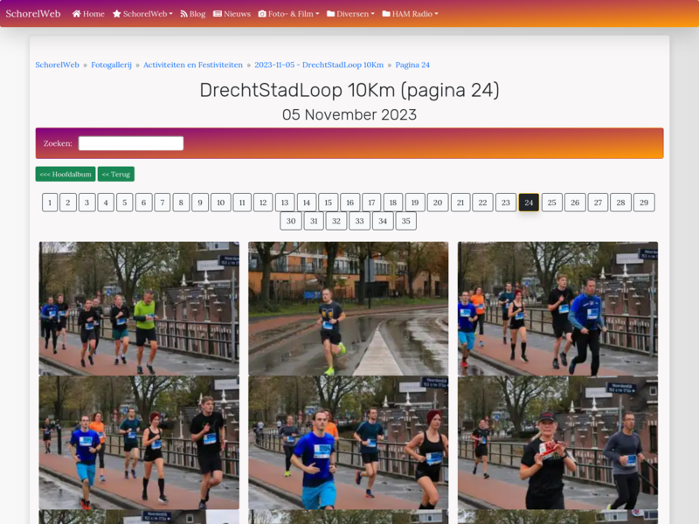This screenshot has width=699, height=524.
Task: Open second-row photo with tall runner in black
Action: click(139, 443)
